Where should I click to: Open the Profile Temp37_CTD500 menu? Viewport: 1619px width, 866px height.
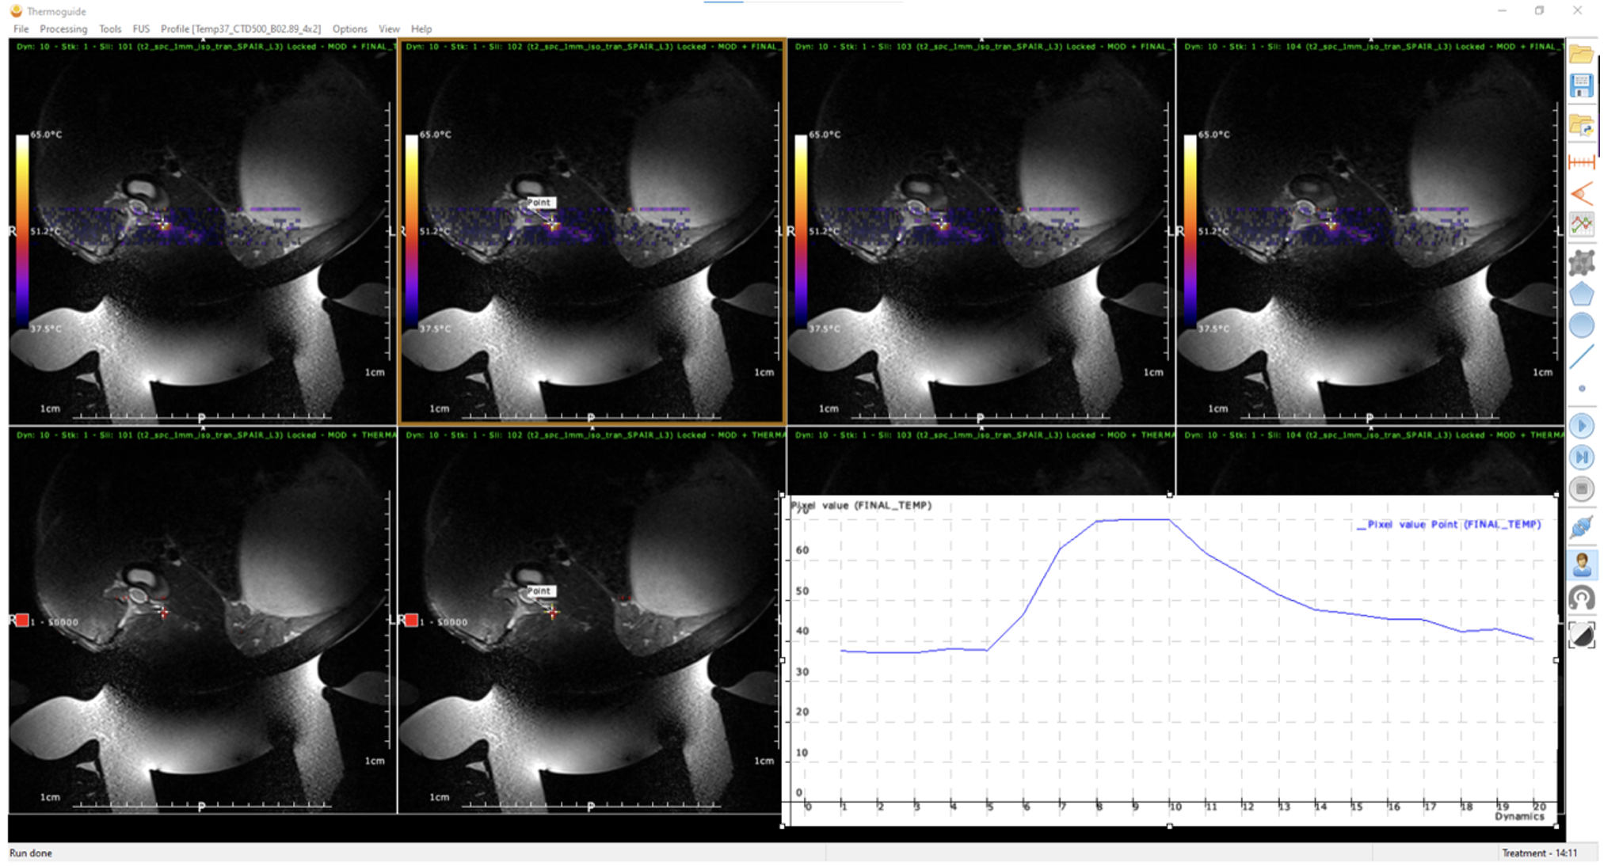240,29
